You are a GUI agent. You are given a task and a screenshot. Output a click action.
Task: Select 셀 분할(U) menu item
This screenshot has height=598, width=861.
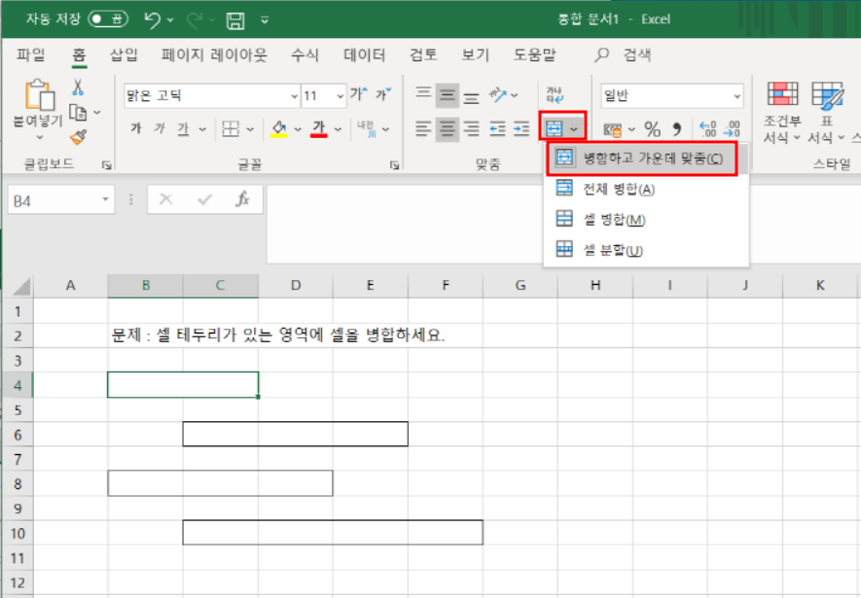point(646,250)
